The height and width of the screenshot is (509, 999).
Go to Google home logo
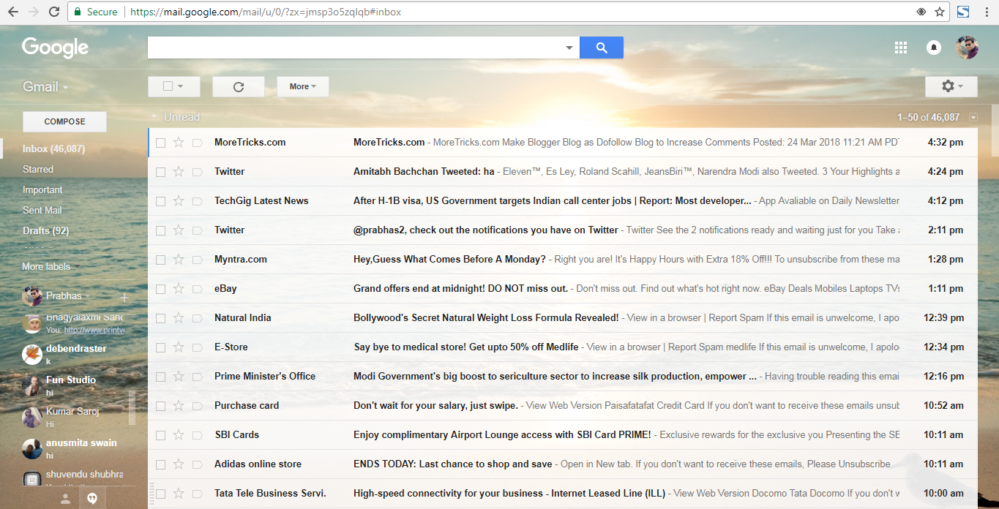[x=55, y=48]
